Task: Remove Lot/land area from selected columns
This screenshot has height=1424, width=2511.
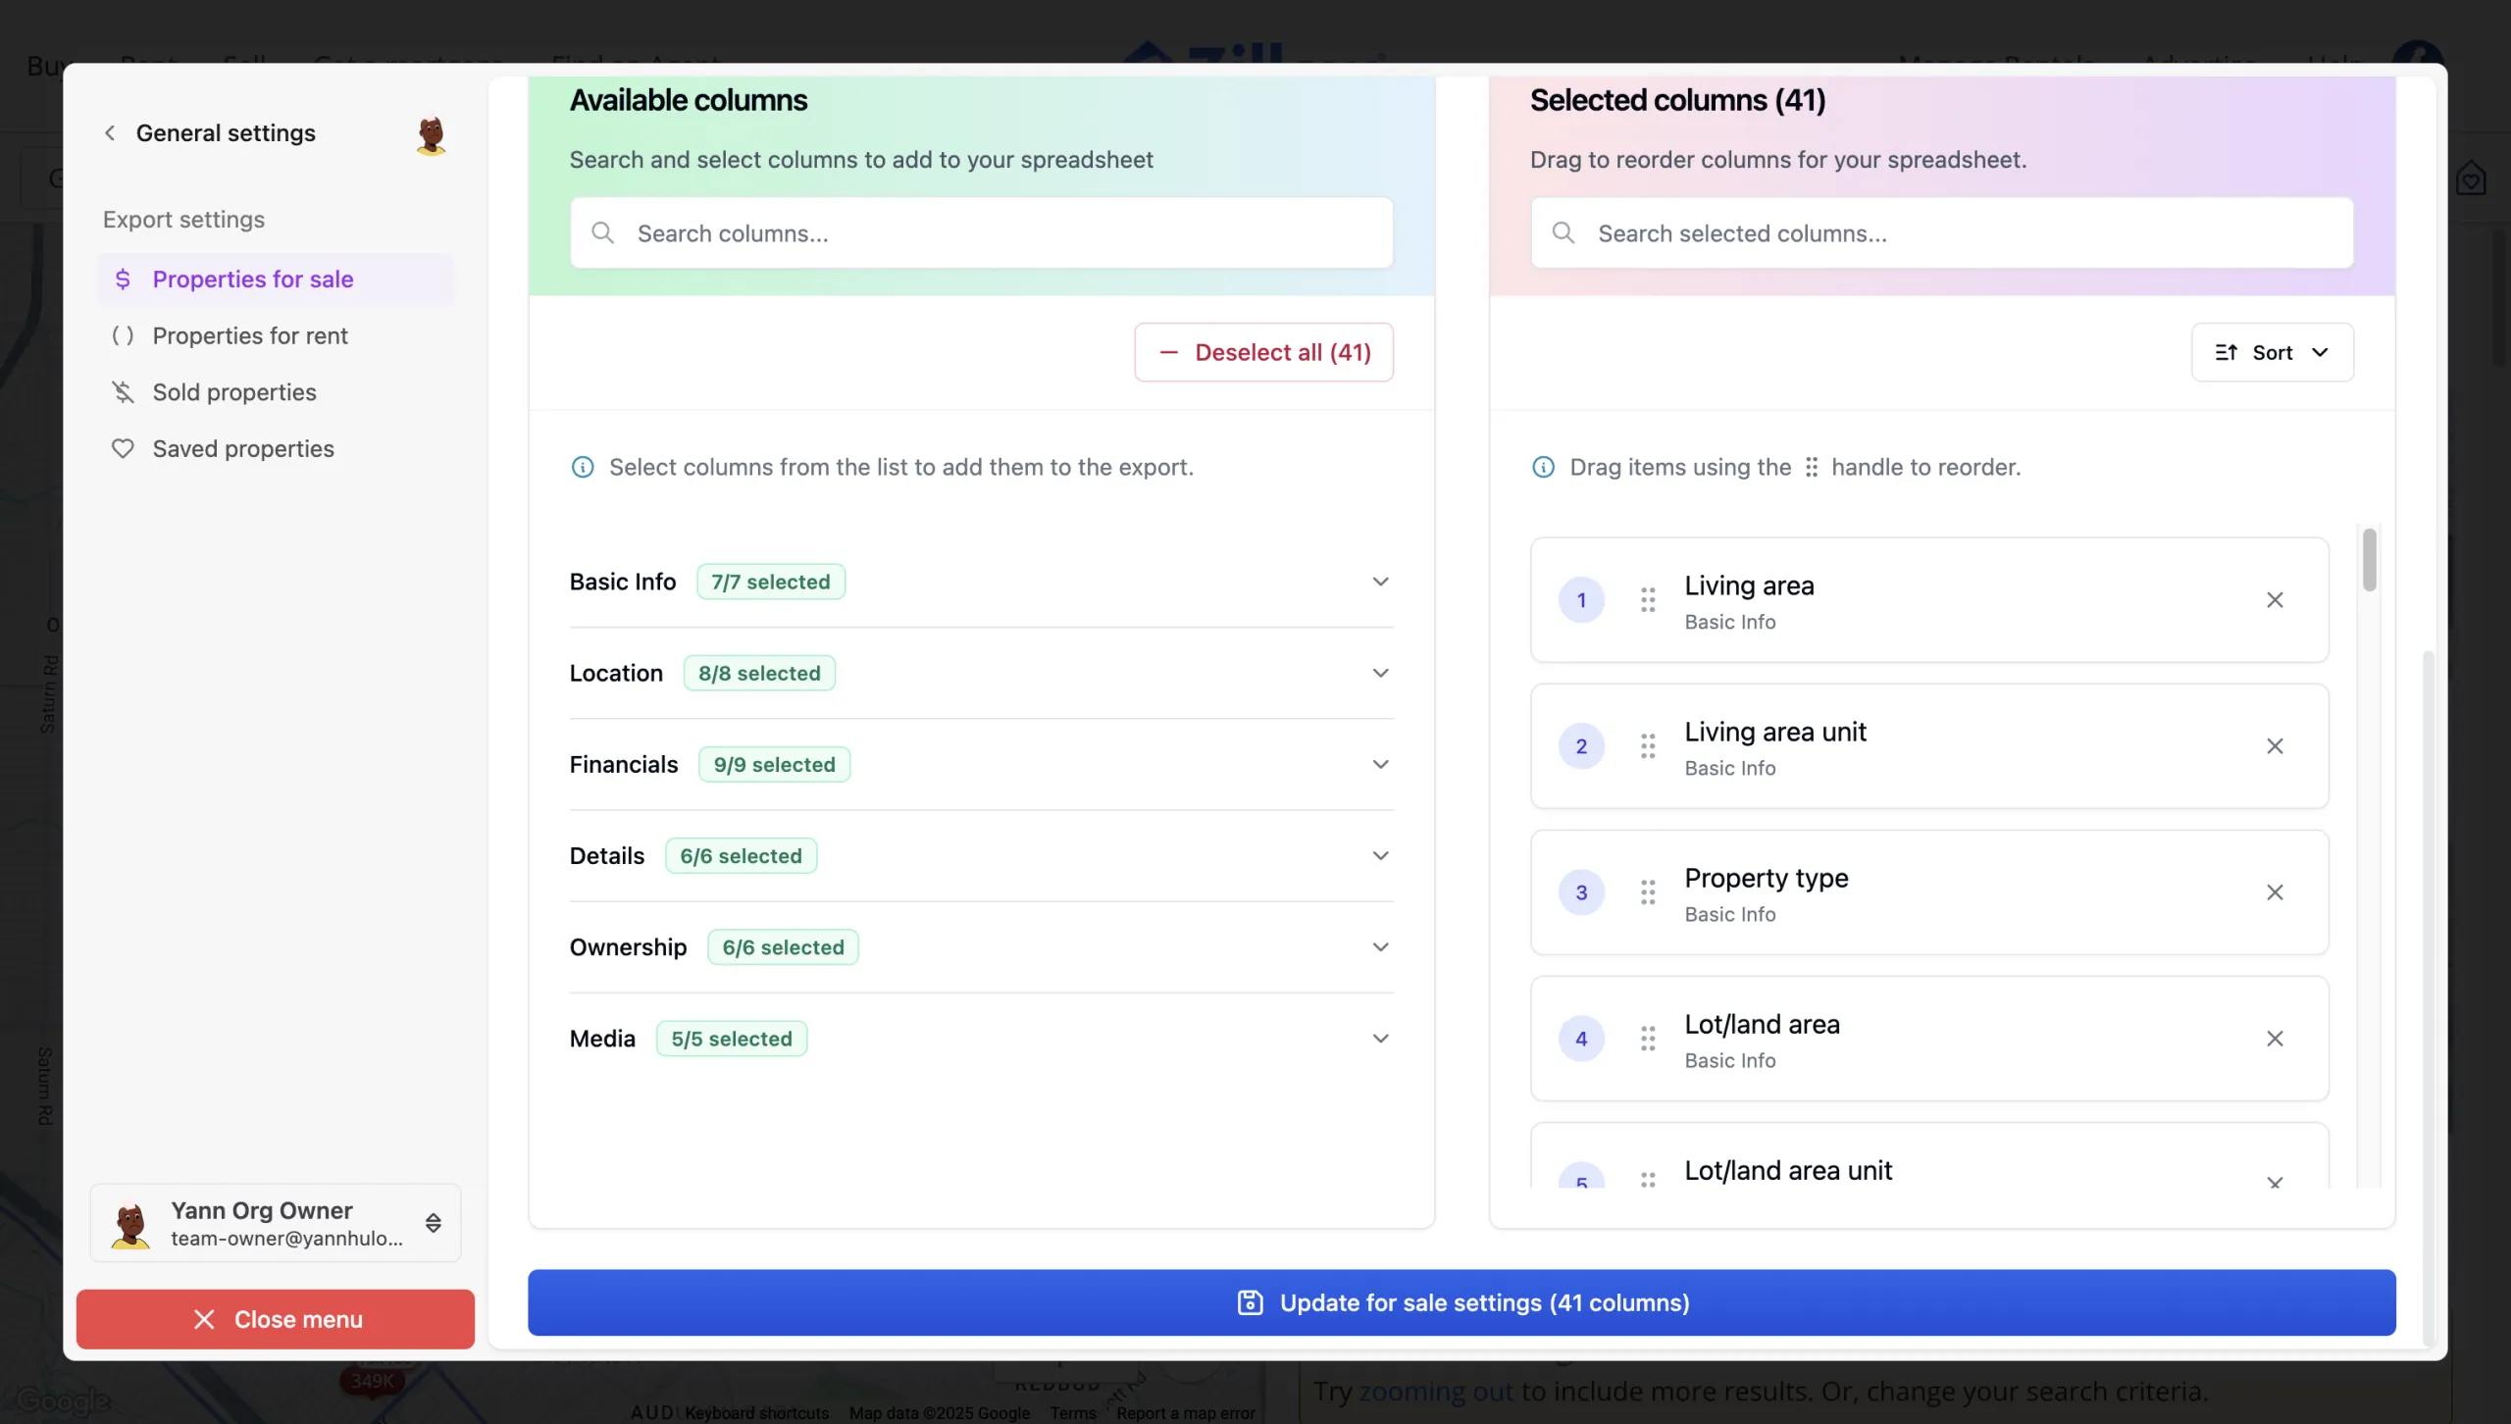Action: point(2276,1038)
